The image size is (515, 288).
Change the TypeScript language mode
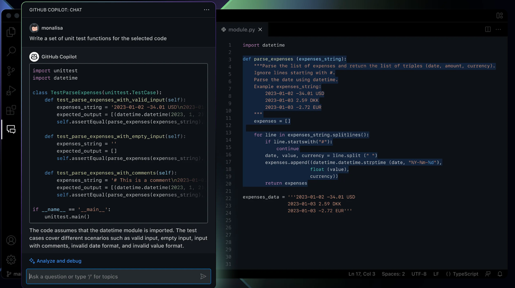[x=462, y=274]
